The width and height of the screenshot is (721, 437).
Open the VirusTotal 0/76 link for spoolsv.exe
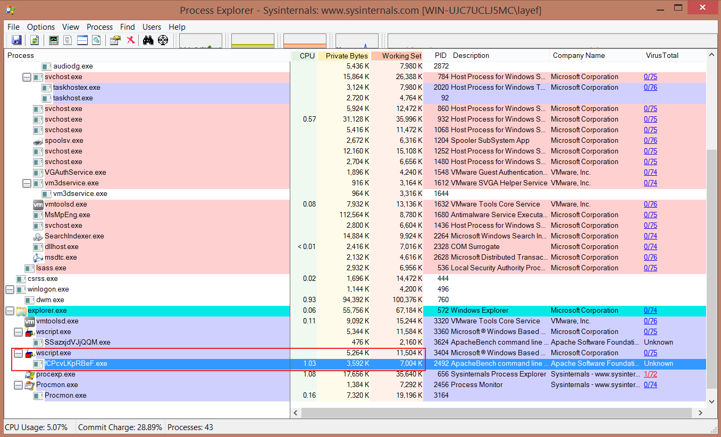(x=651, y=141)
